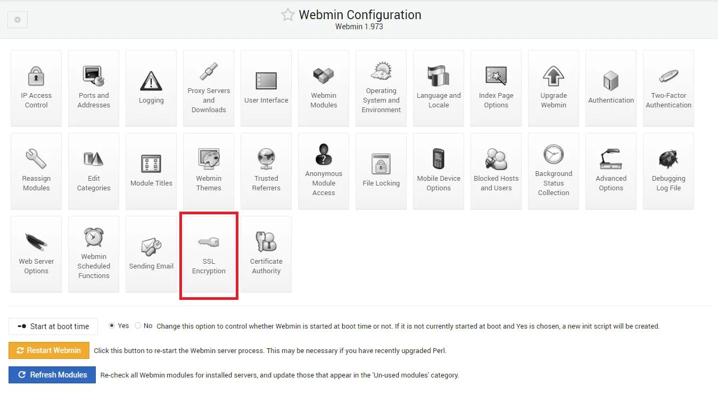Open User Interface settings
Image resolution: width=718 pixels, height=394 pixels.
pyautogui.click(x=266, y=88)
